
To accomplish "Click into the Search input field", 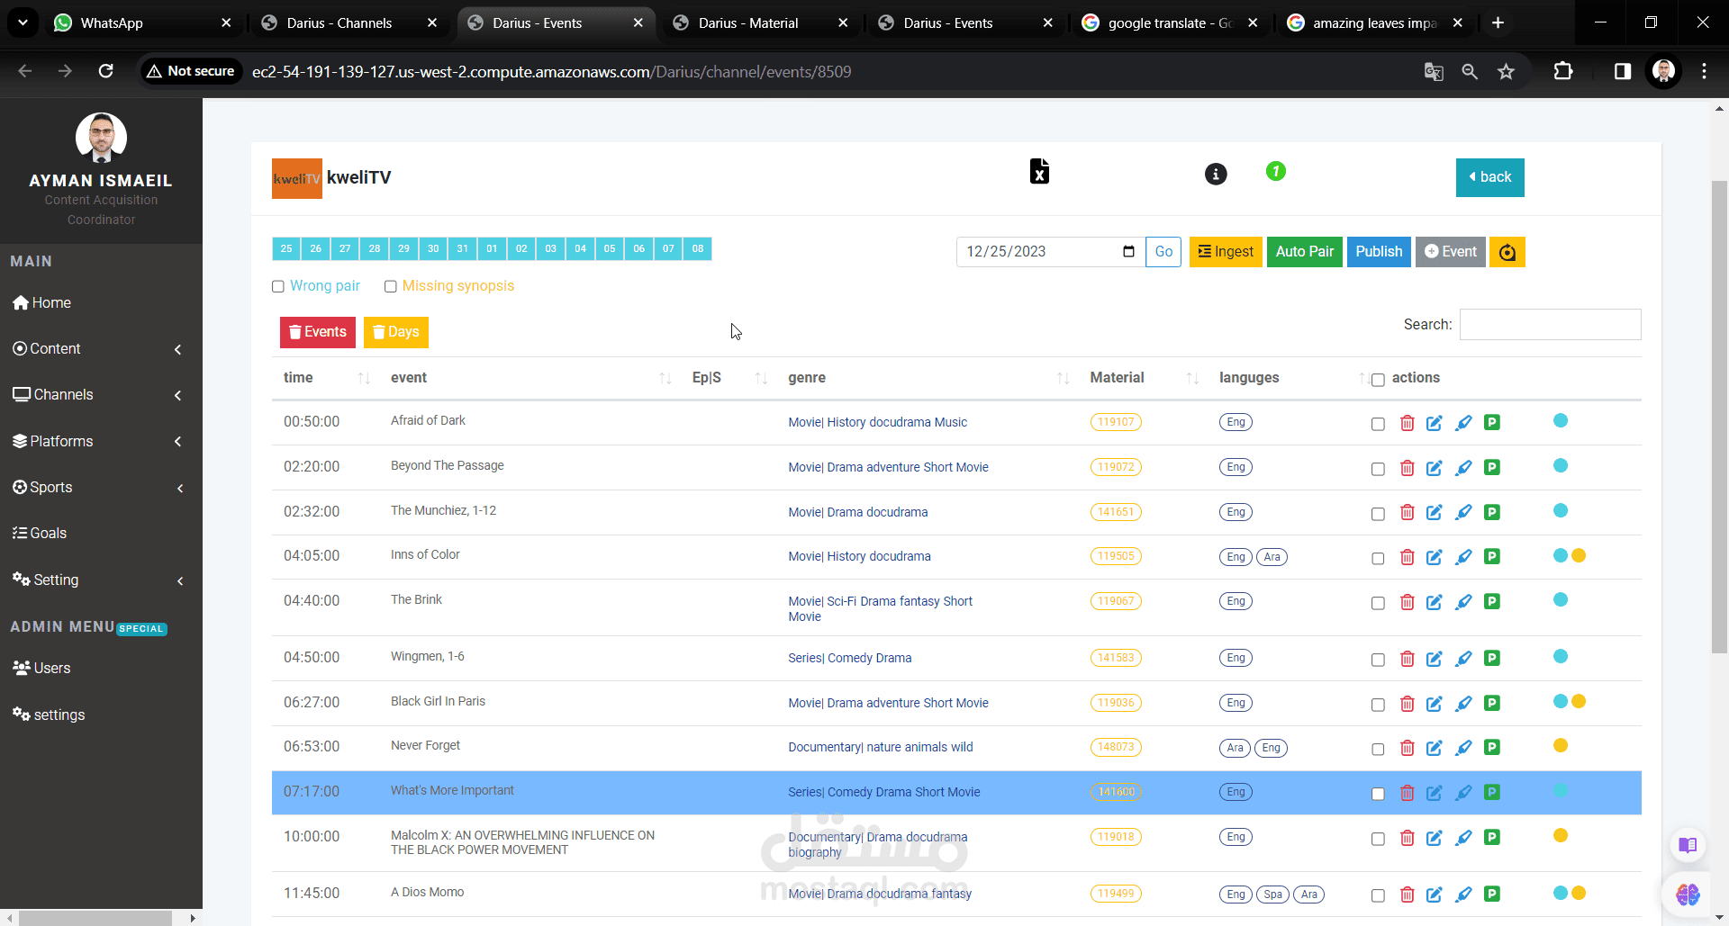I will [1550, 325].
